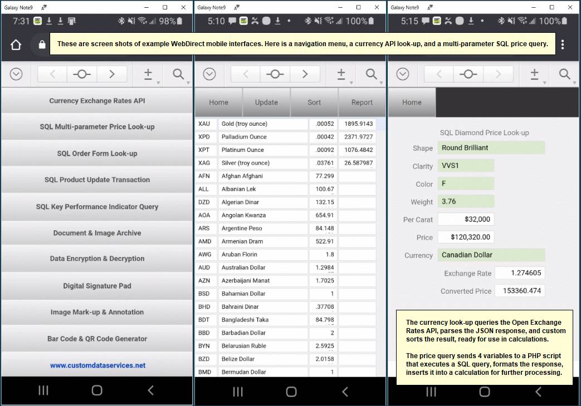Expand the circled chevron menu in left phone
Image resolution: width=581 pixels, height=406 pixels.
(x=16, y=74)
